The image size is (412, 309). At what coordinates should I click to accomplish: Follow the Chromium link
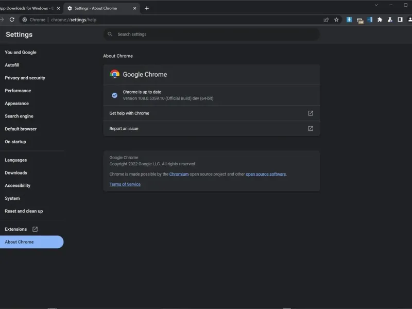pyautogui.click(x=179, y=174)
